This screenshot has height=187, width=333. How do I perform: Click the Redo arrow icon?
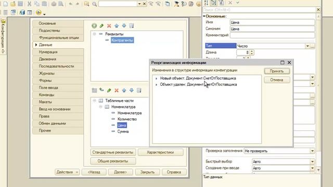[78, 4]
